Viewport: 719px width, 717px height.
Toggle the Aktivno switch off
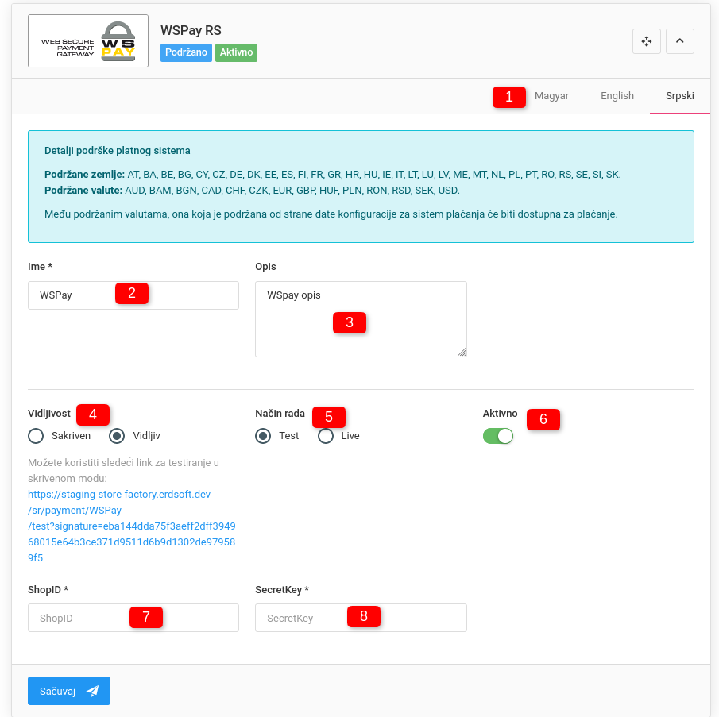498,436
